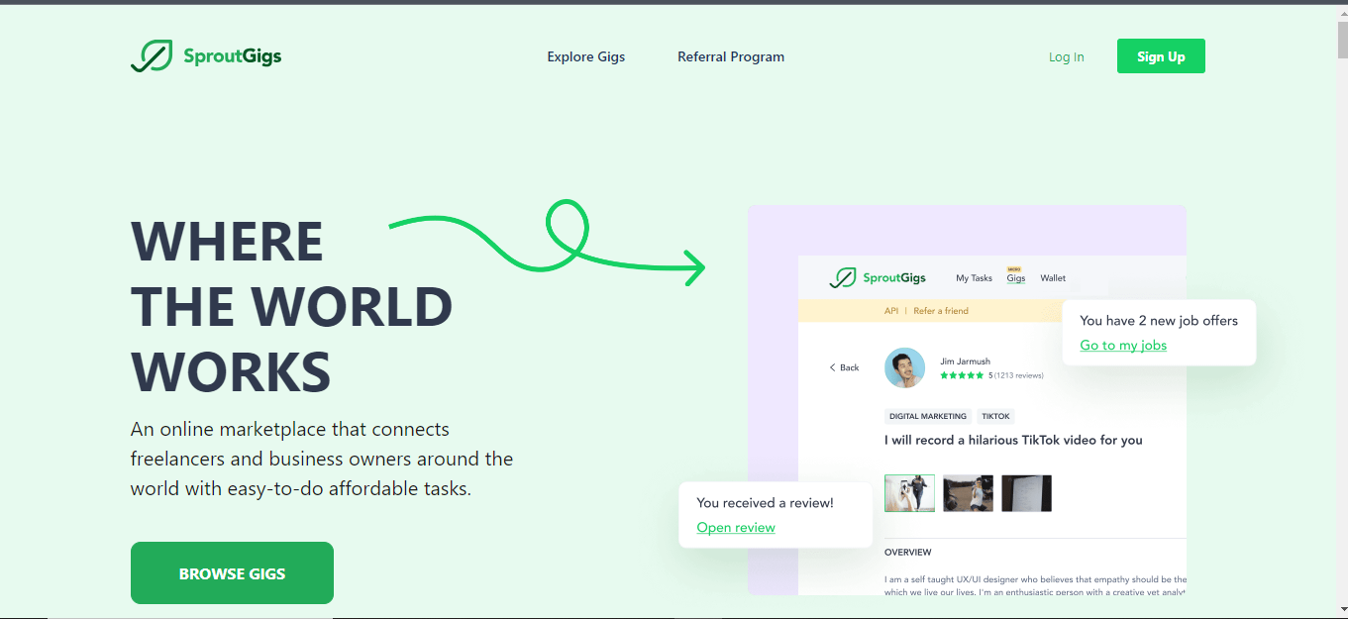
Task: Click the SproutGigs wordmark in the header
Action: point(233,56)
